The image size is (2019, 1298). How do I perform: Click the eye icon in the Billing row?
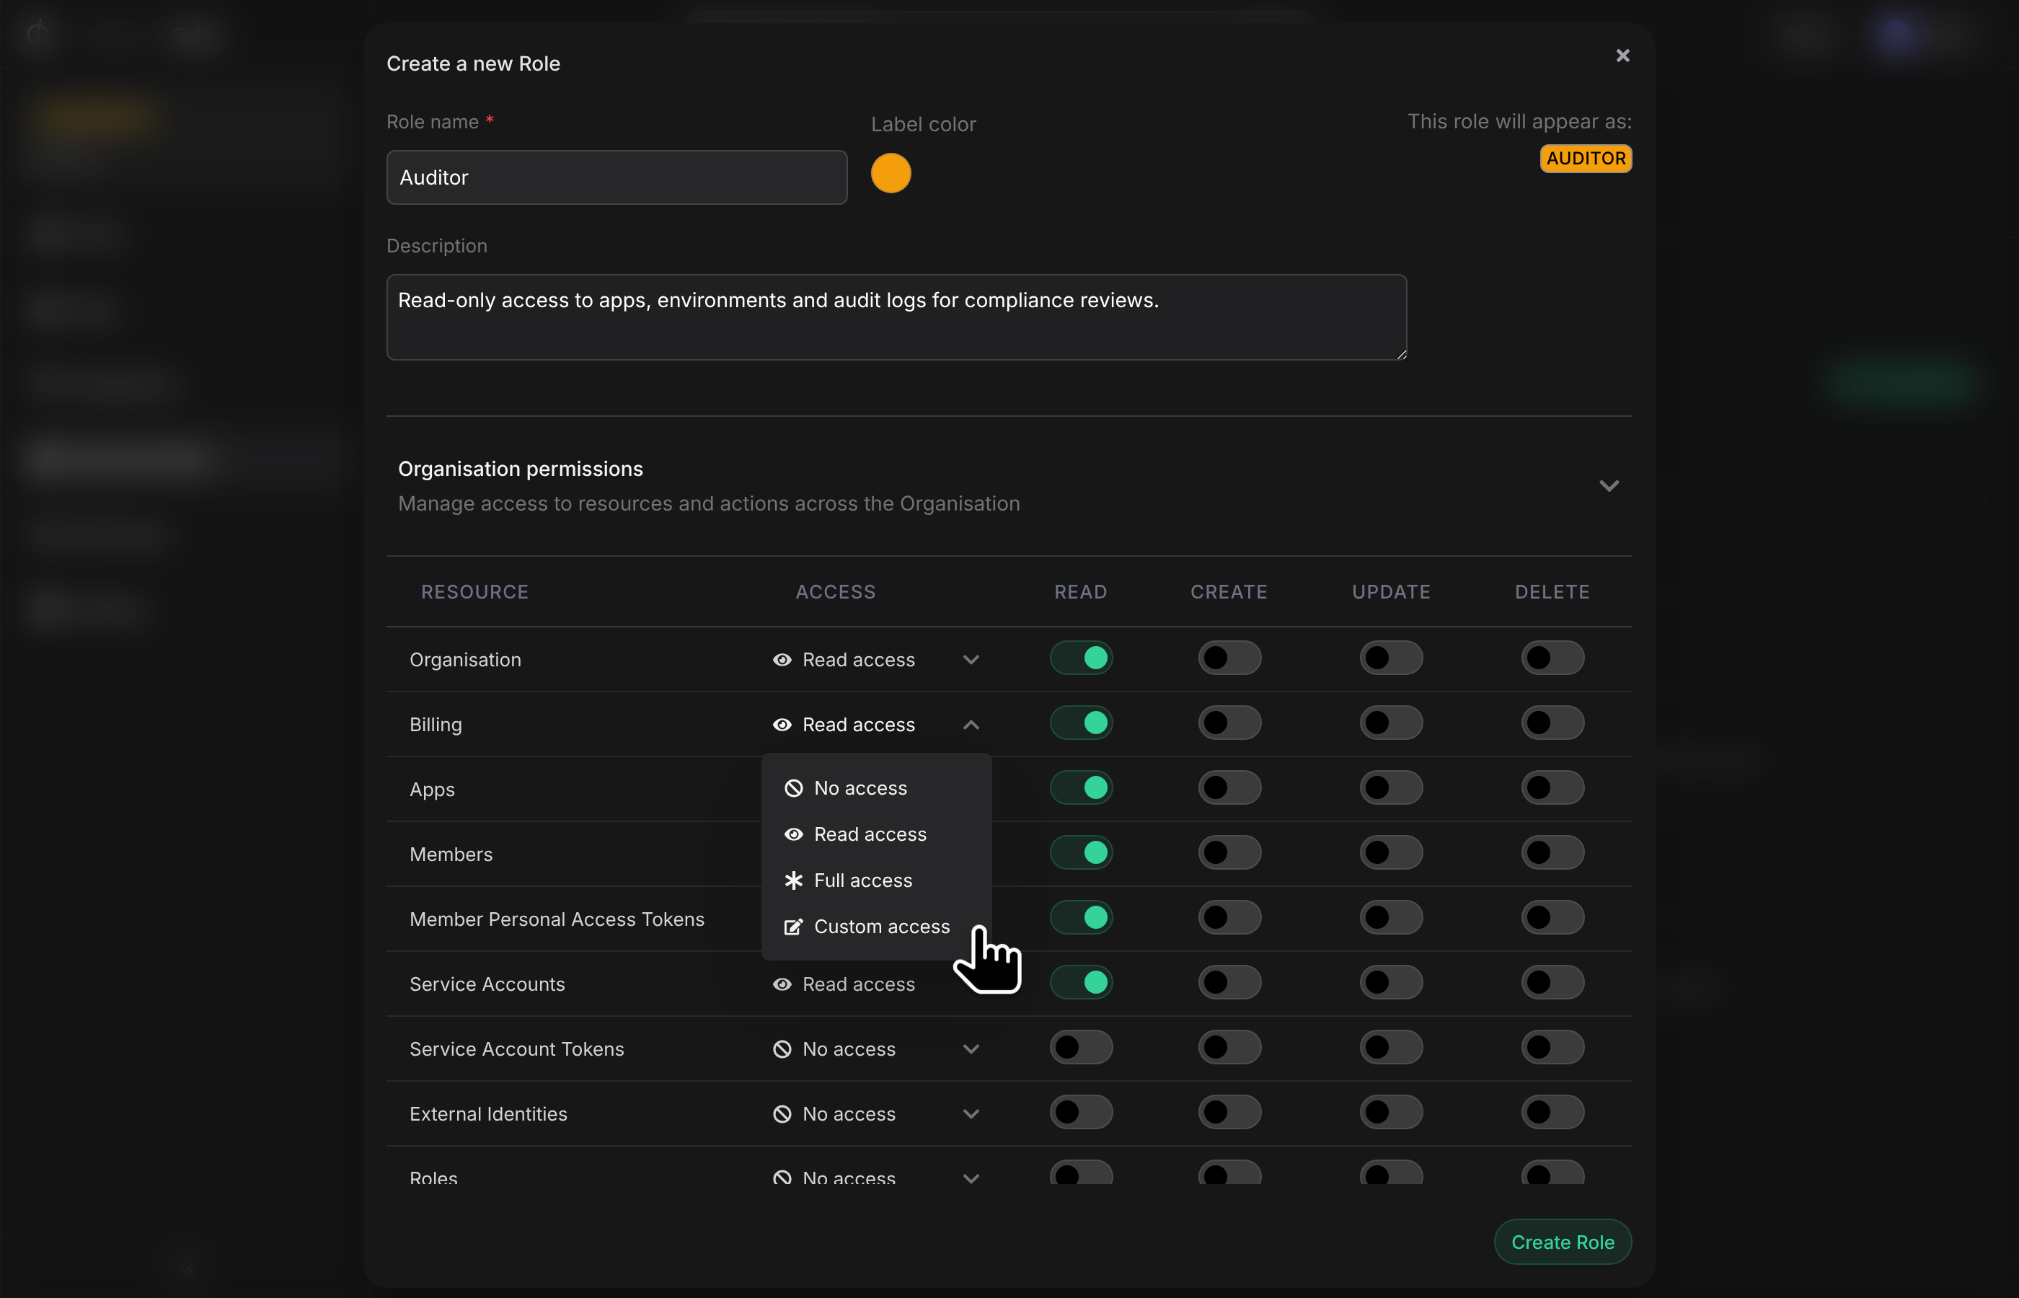coord(782,724)
